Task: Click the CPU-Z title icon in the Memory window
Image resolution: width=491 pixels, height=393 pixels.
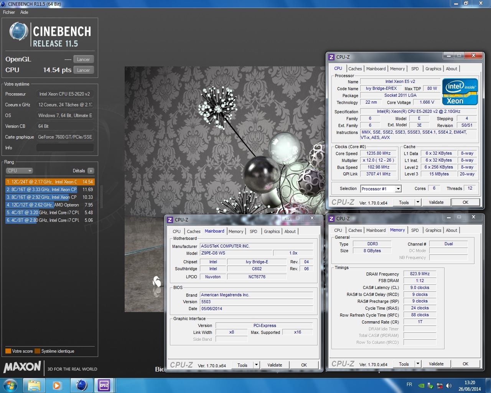Action: (x=331, y=219)
